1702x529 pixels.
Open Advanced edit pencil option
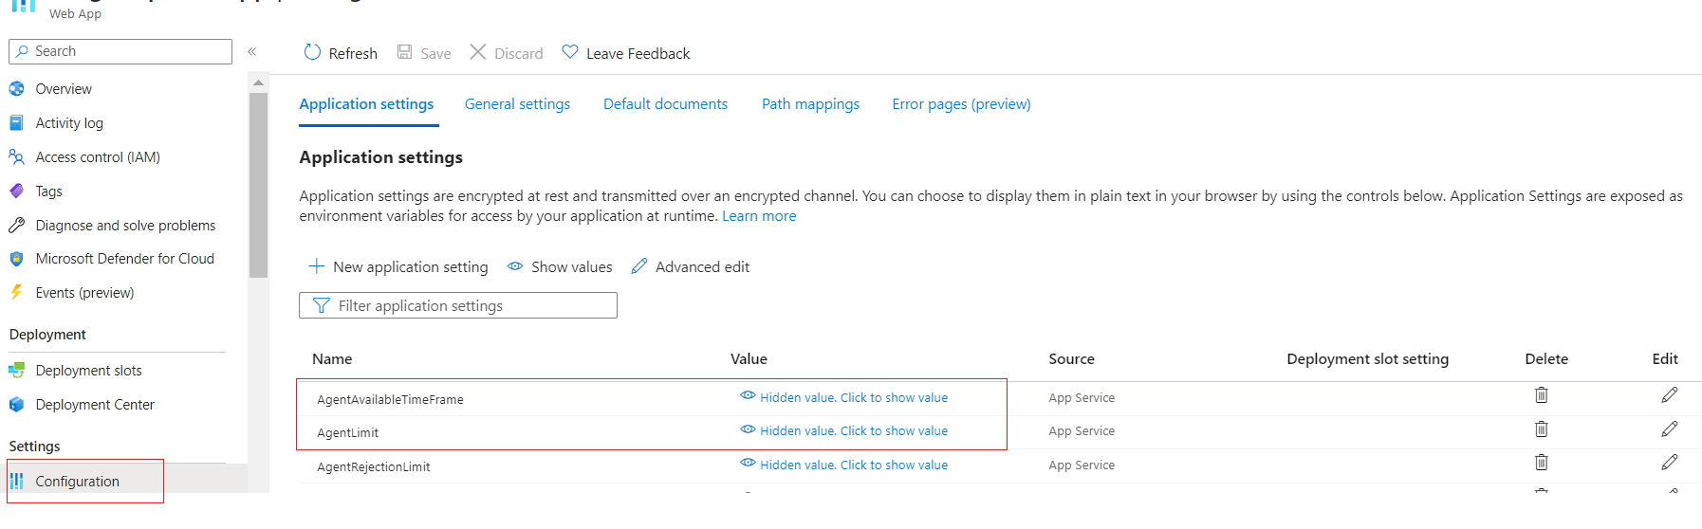pos(691,267)
